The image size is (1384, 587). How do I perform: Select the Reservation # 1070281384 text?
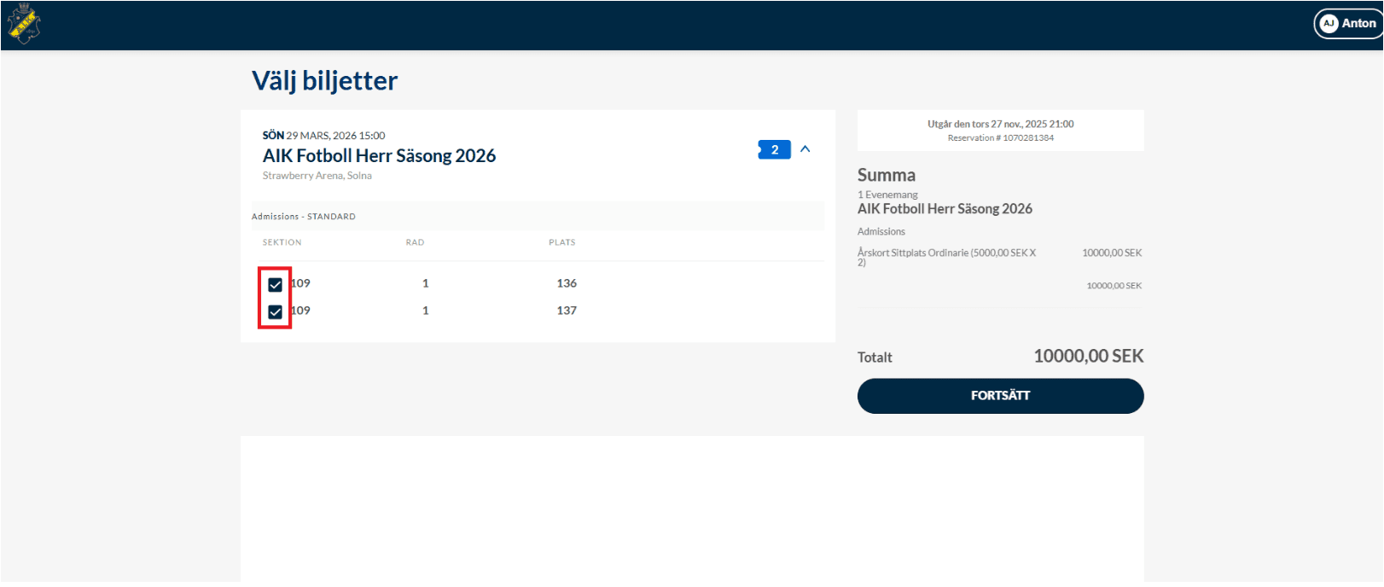(1000, 138)
